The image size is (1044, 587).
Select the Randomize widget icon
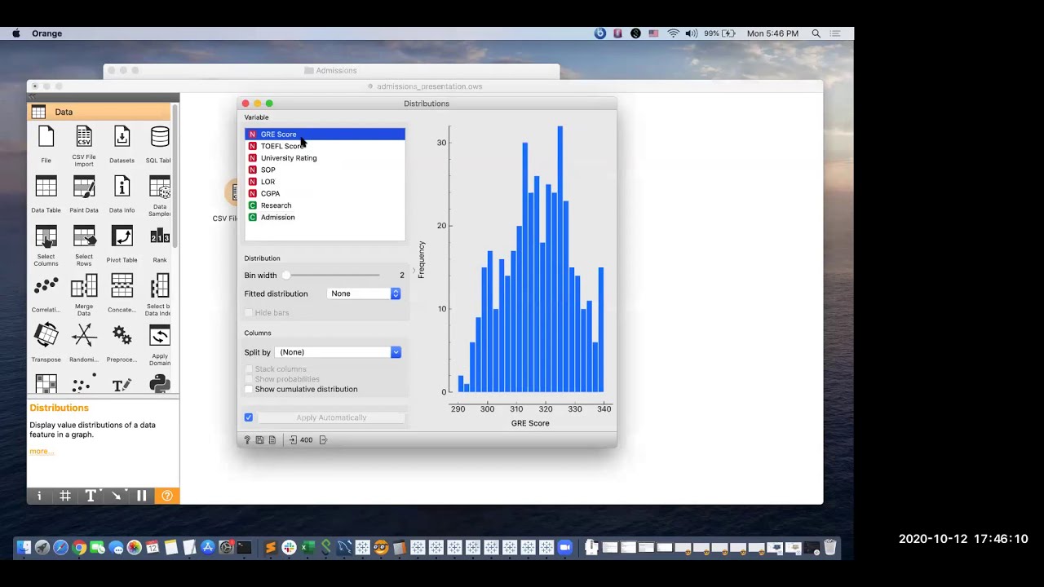(84, 336)
